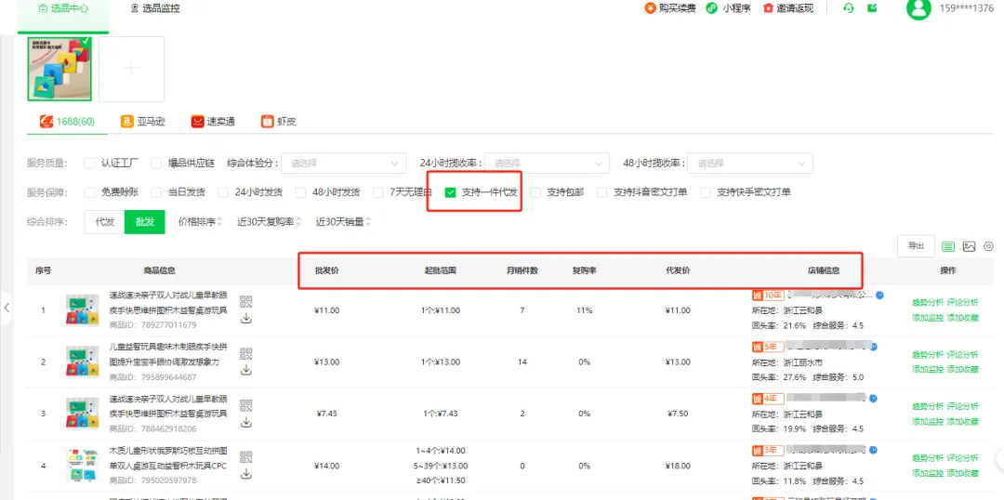Show QR code for product row 1
Screen dimensions: 1004x500
[246, 301]
